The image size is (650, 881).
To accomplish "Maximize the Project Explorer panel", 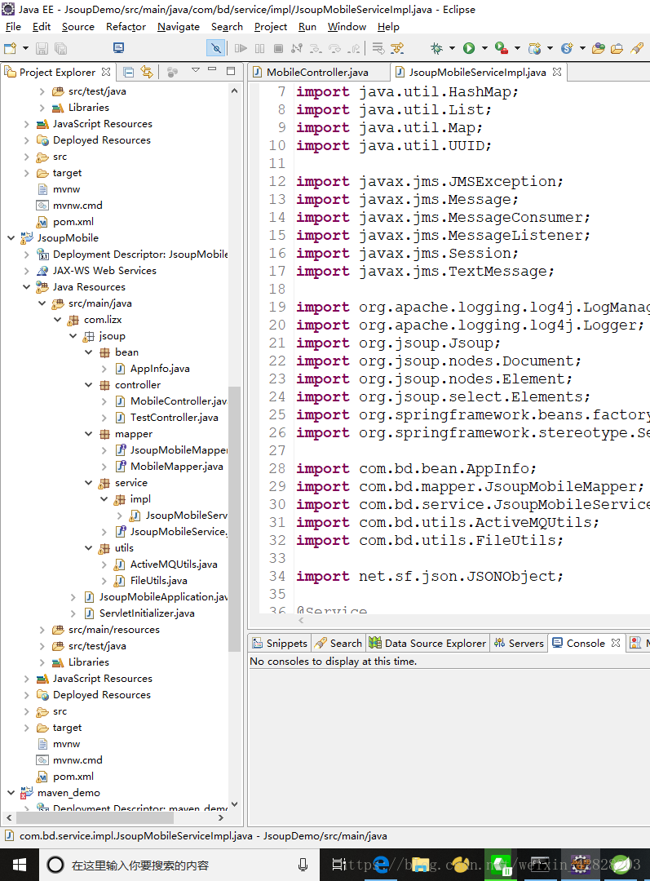I will click(x=230, y=71).
